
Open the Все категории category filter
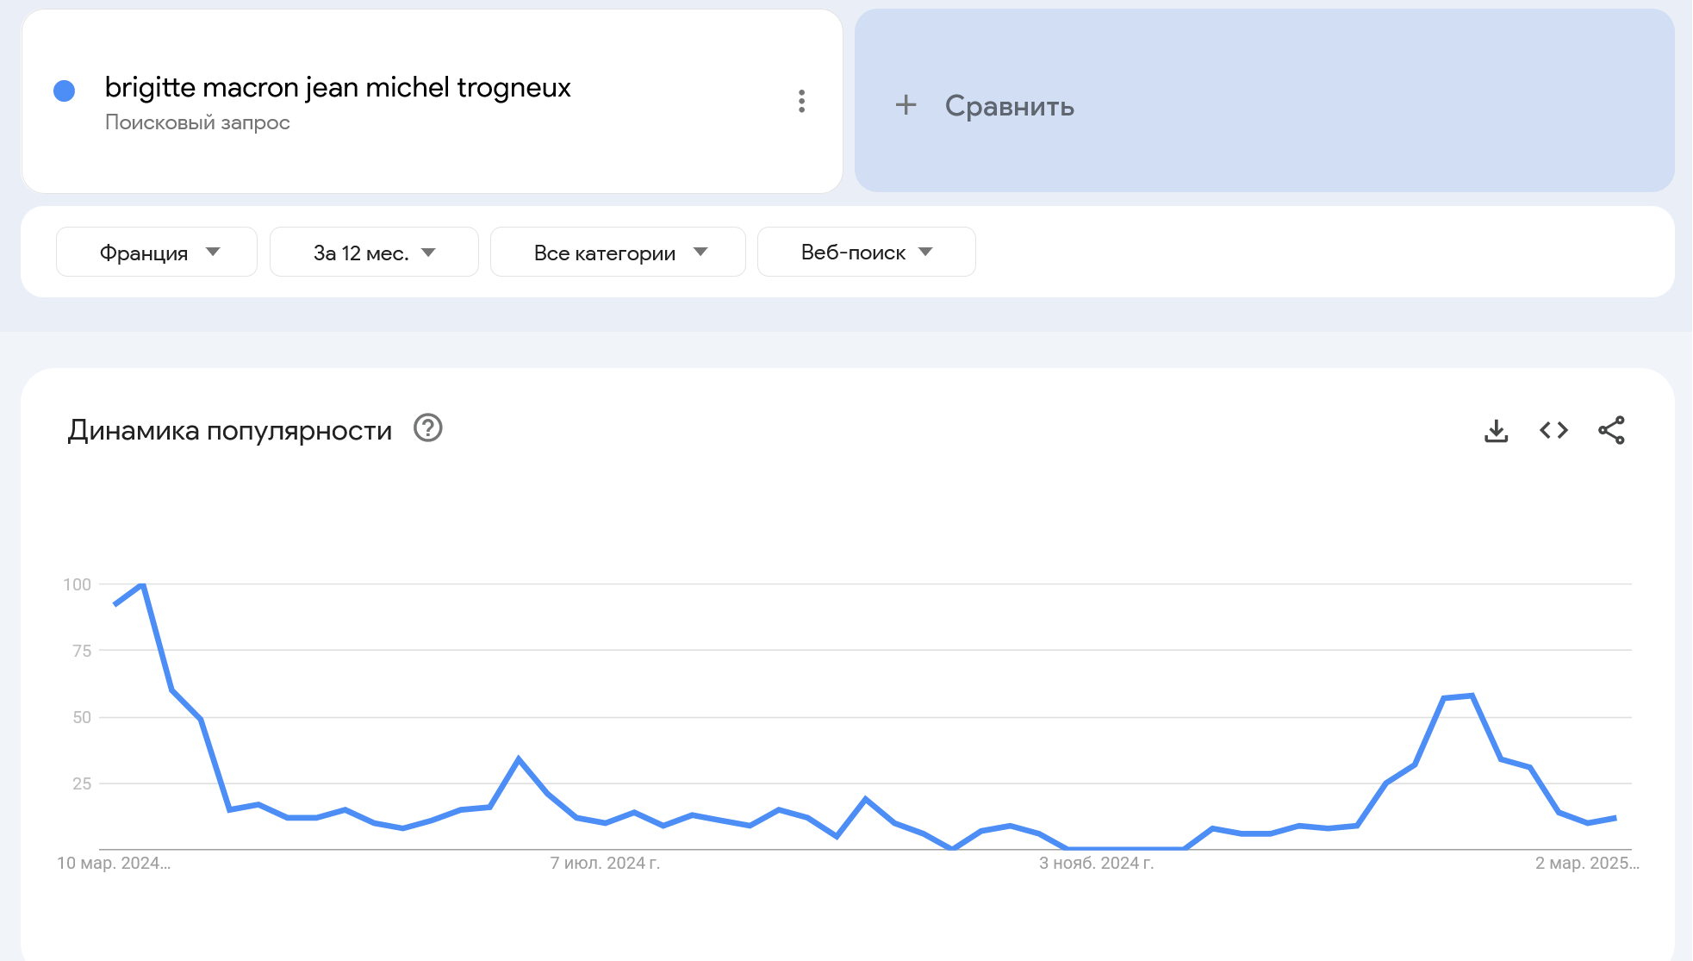tap(617, 252)
